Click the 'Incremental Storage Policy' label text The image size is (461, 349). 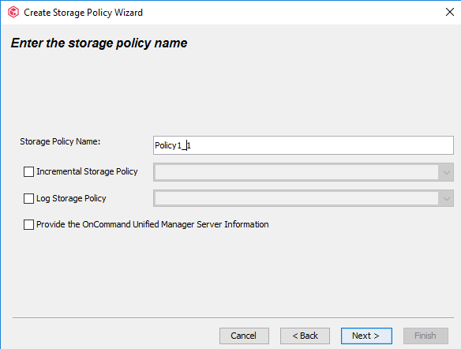pyautogui.click(x=87, y=171)
